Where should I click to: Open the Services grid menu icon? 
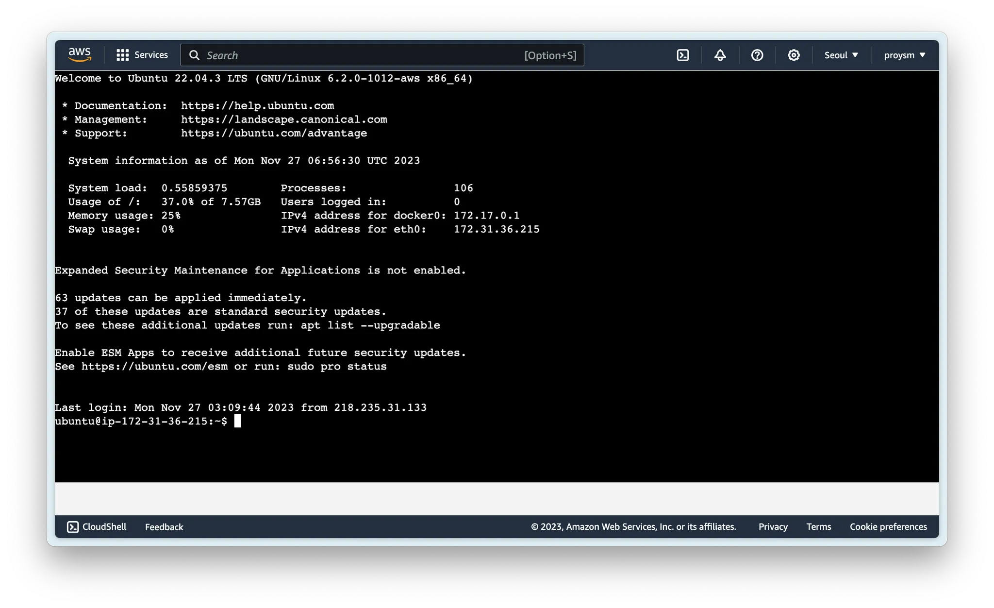[122, 55]
